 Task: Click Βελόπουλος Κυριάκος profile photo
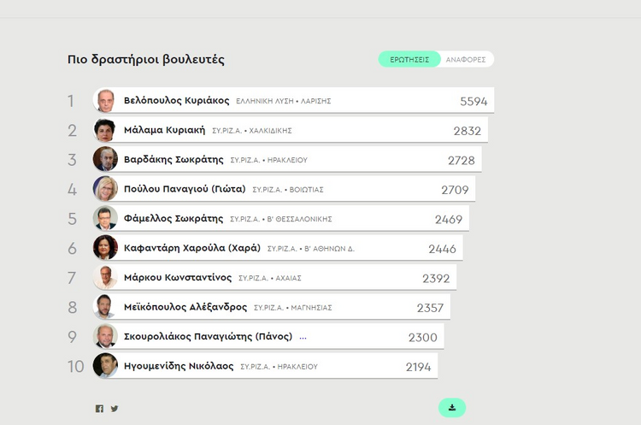click(x=105, y=101)
